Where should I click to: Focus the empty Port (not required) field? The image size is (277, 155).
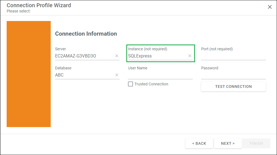(x=233, y=56)
